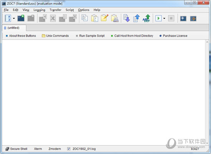Click the scrollbar up arrow
This screenshot has height=154, width=211.
(207, 42)
